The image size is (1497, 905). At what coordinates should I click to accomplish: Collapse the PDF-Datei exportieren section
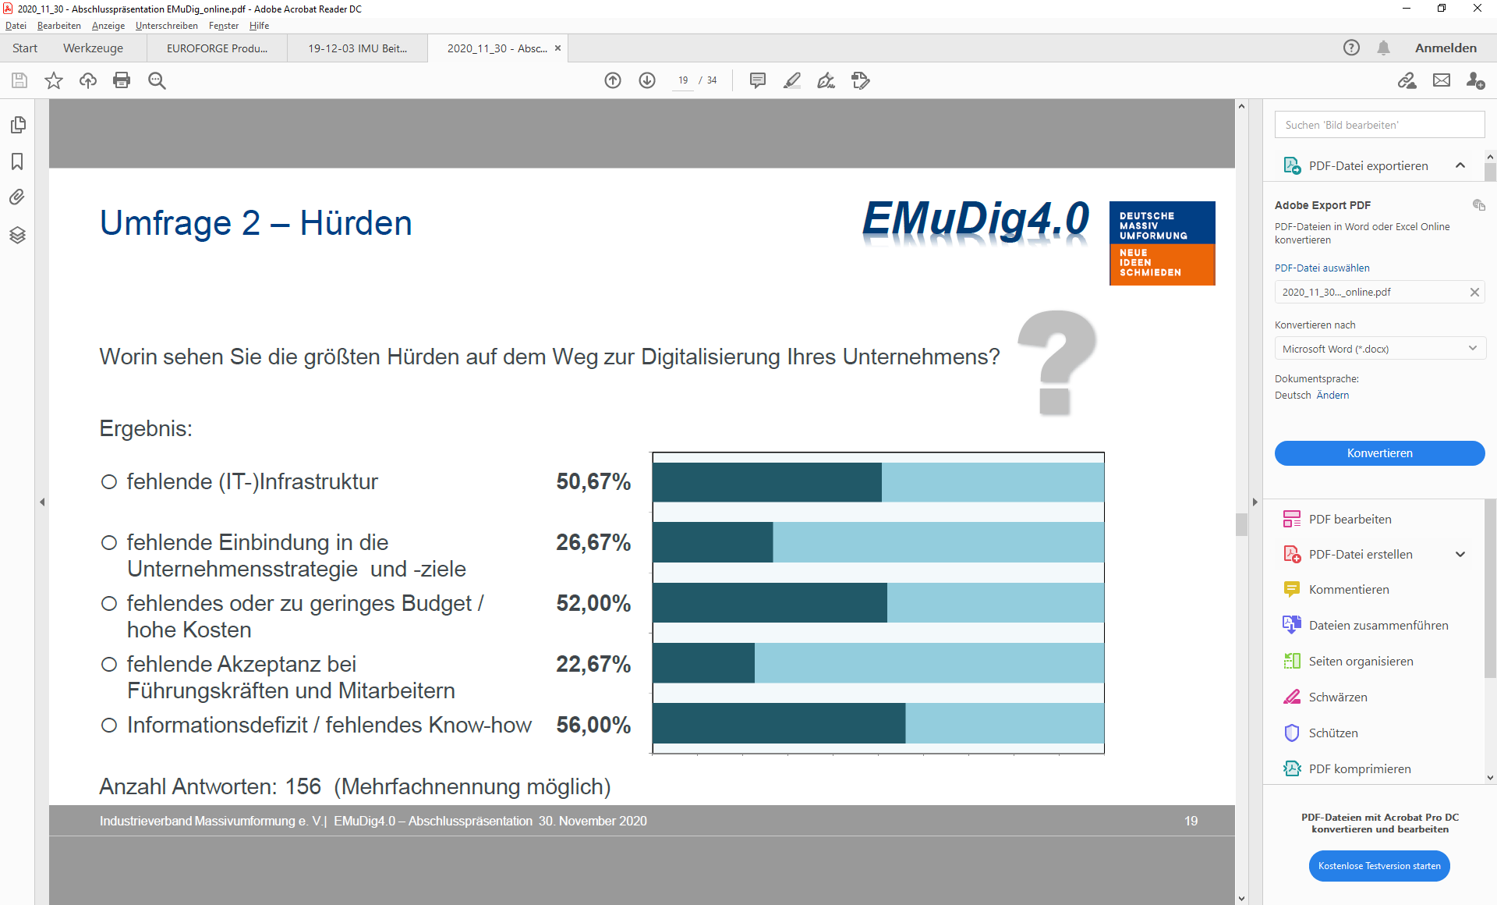pos(1460,165)
